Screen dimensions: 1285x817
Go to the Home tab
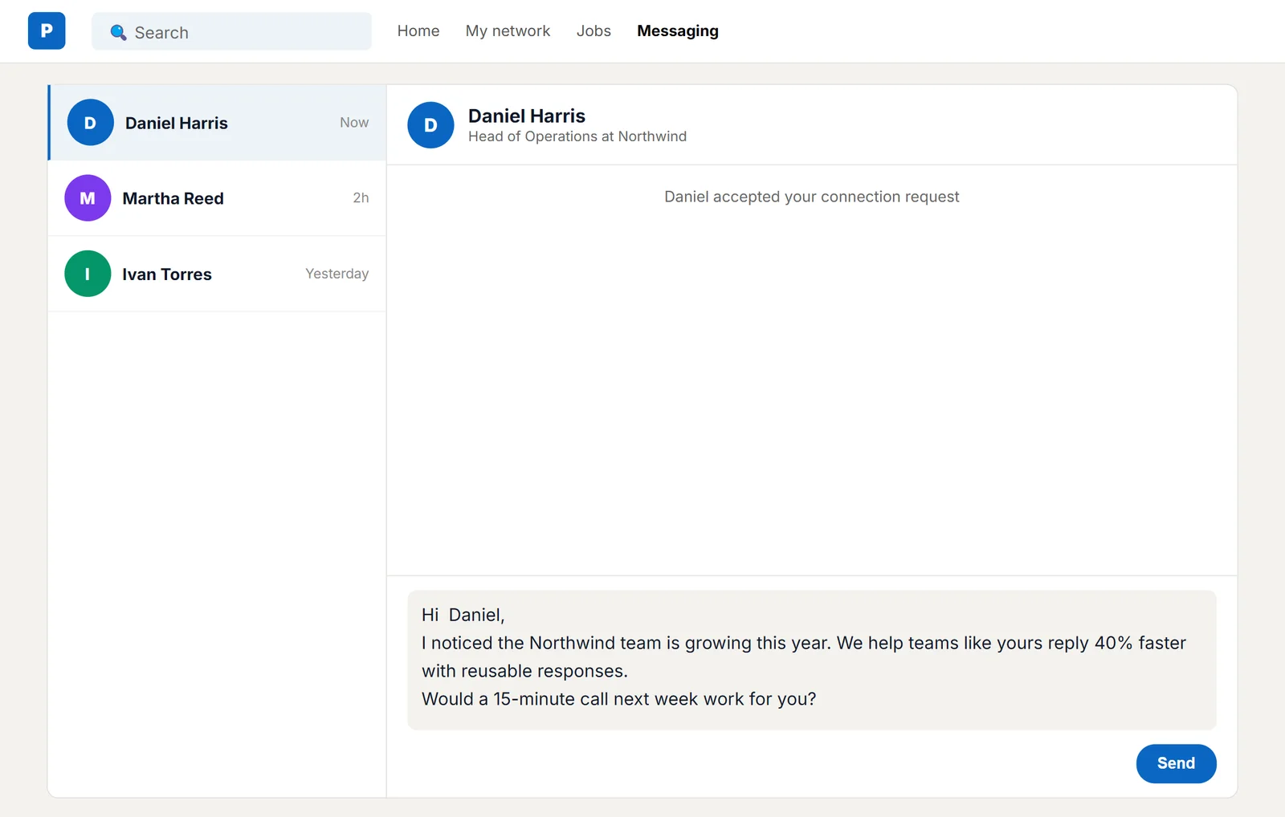(x=418, y=31)
